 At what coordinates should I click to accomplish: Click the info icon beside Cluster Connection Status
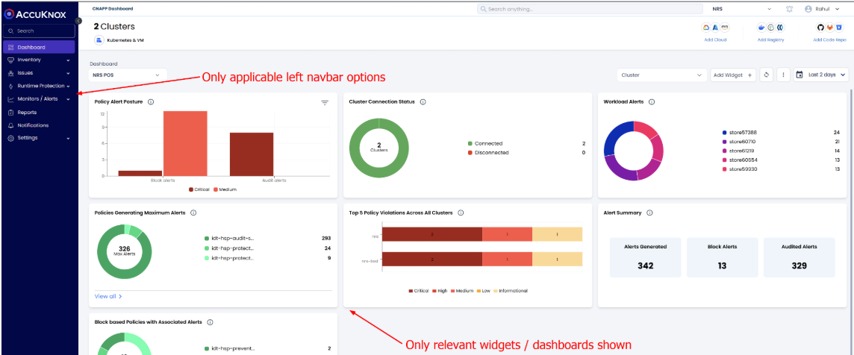(x=423, y=101)
